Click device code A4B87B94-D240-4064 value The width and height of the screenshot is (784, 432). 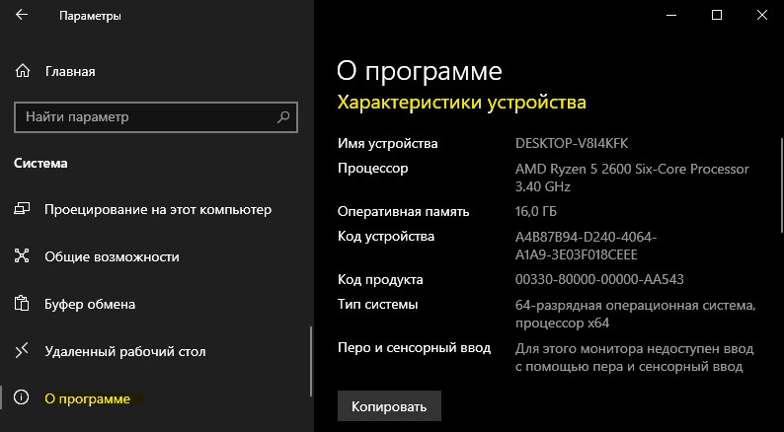[x=586, y=246]
